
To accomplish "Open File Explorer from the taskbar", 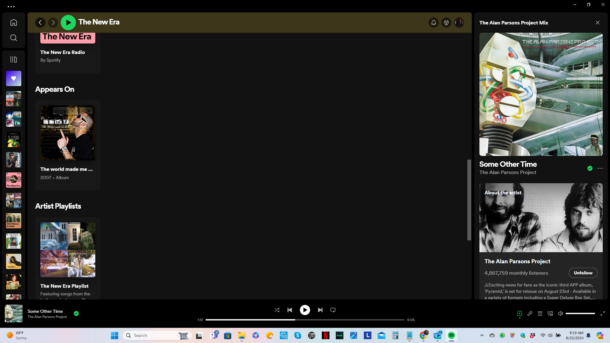I will [242, 335].
